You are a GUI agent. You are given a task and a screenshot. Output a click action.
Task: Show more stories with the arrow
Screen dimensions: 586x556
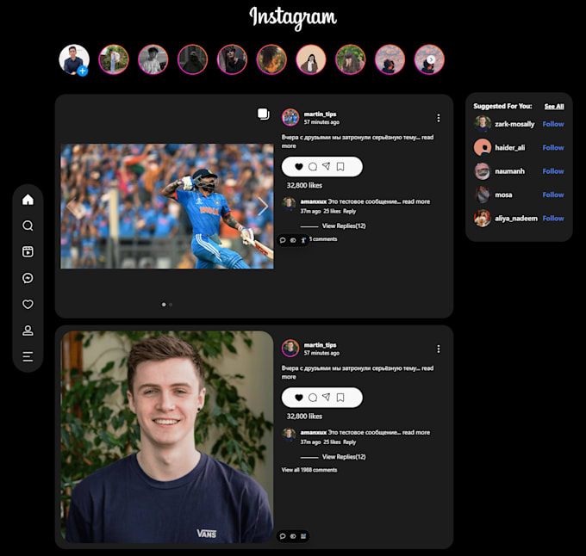[x=431, y=59]
